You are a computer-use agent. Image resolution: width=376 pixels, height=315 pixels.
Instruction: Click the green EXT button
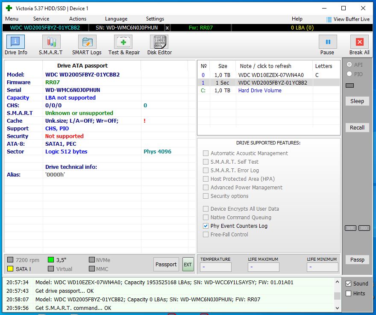(188, 265)
